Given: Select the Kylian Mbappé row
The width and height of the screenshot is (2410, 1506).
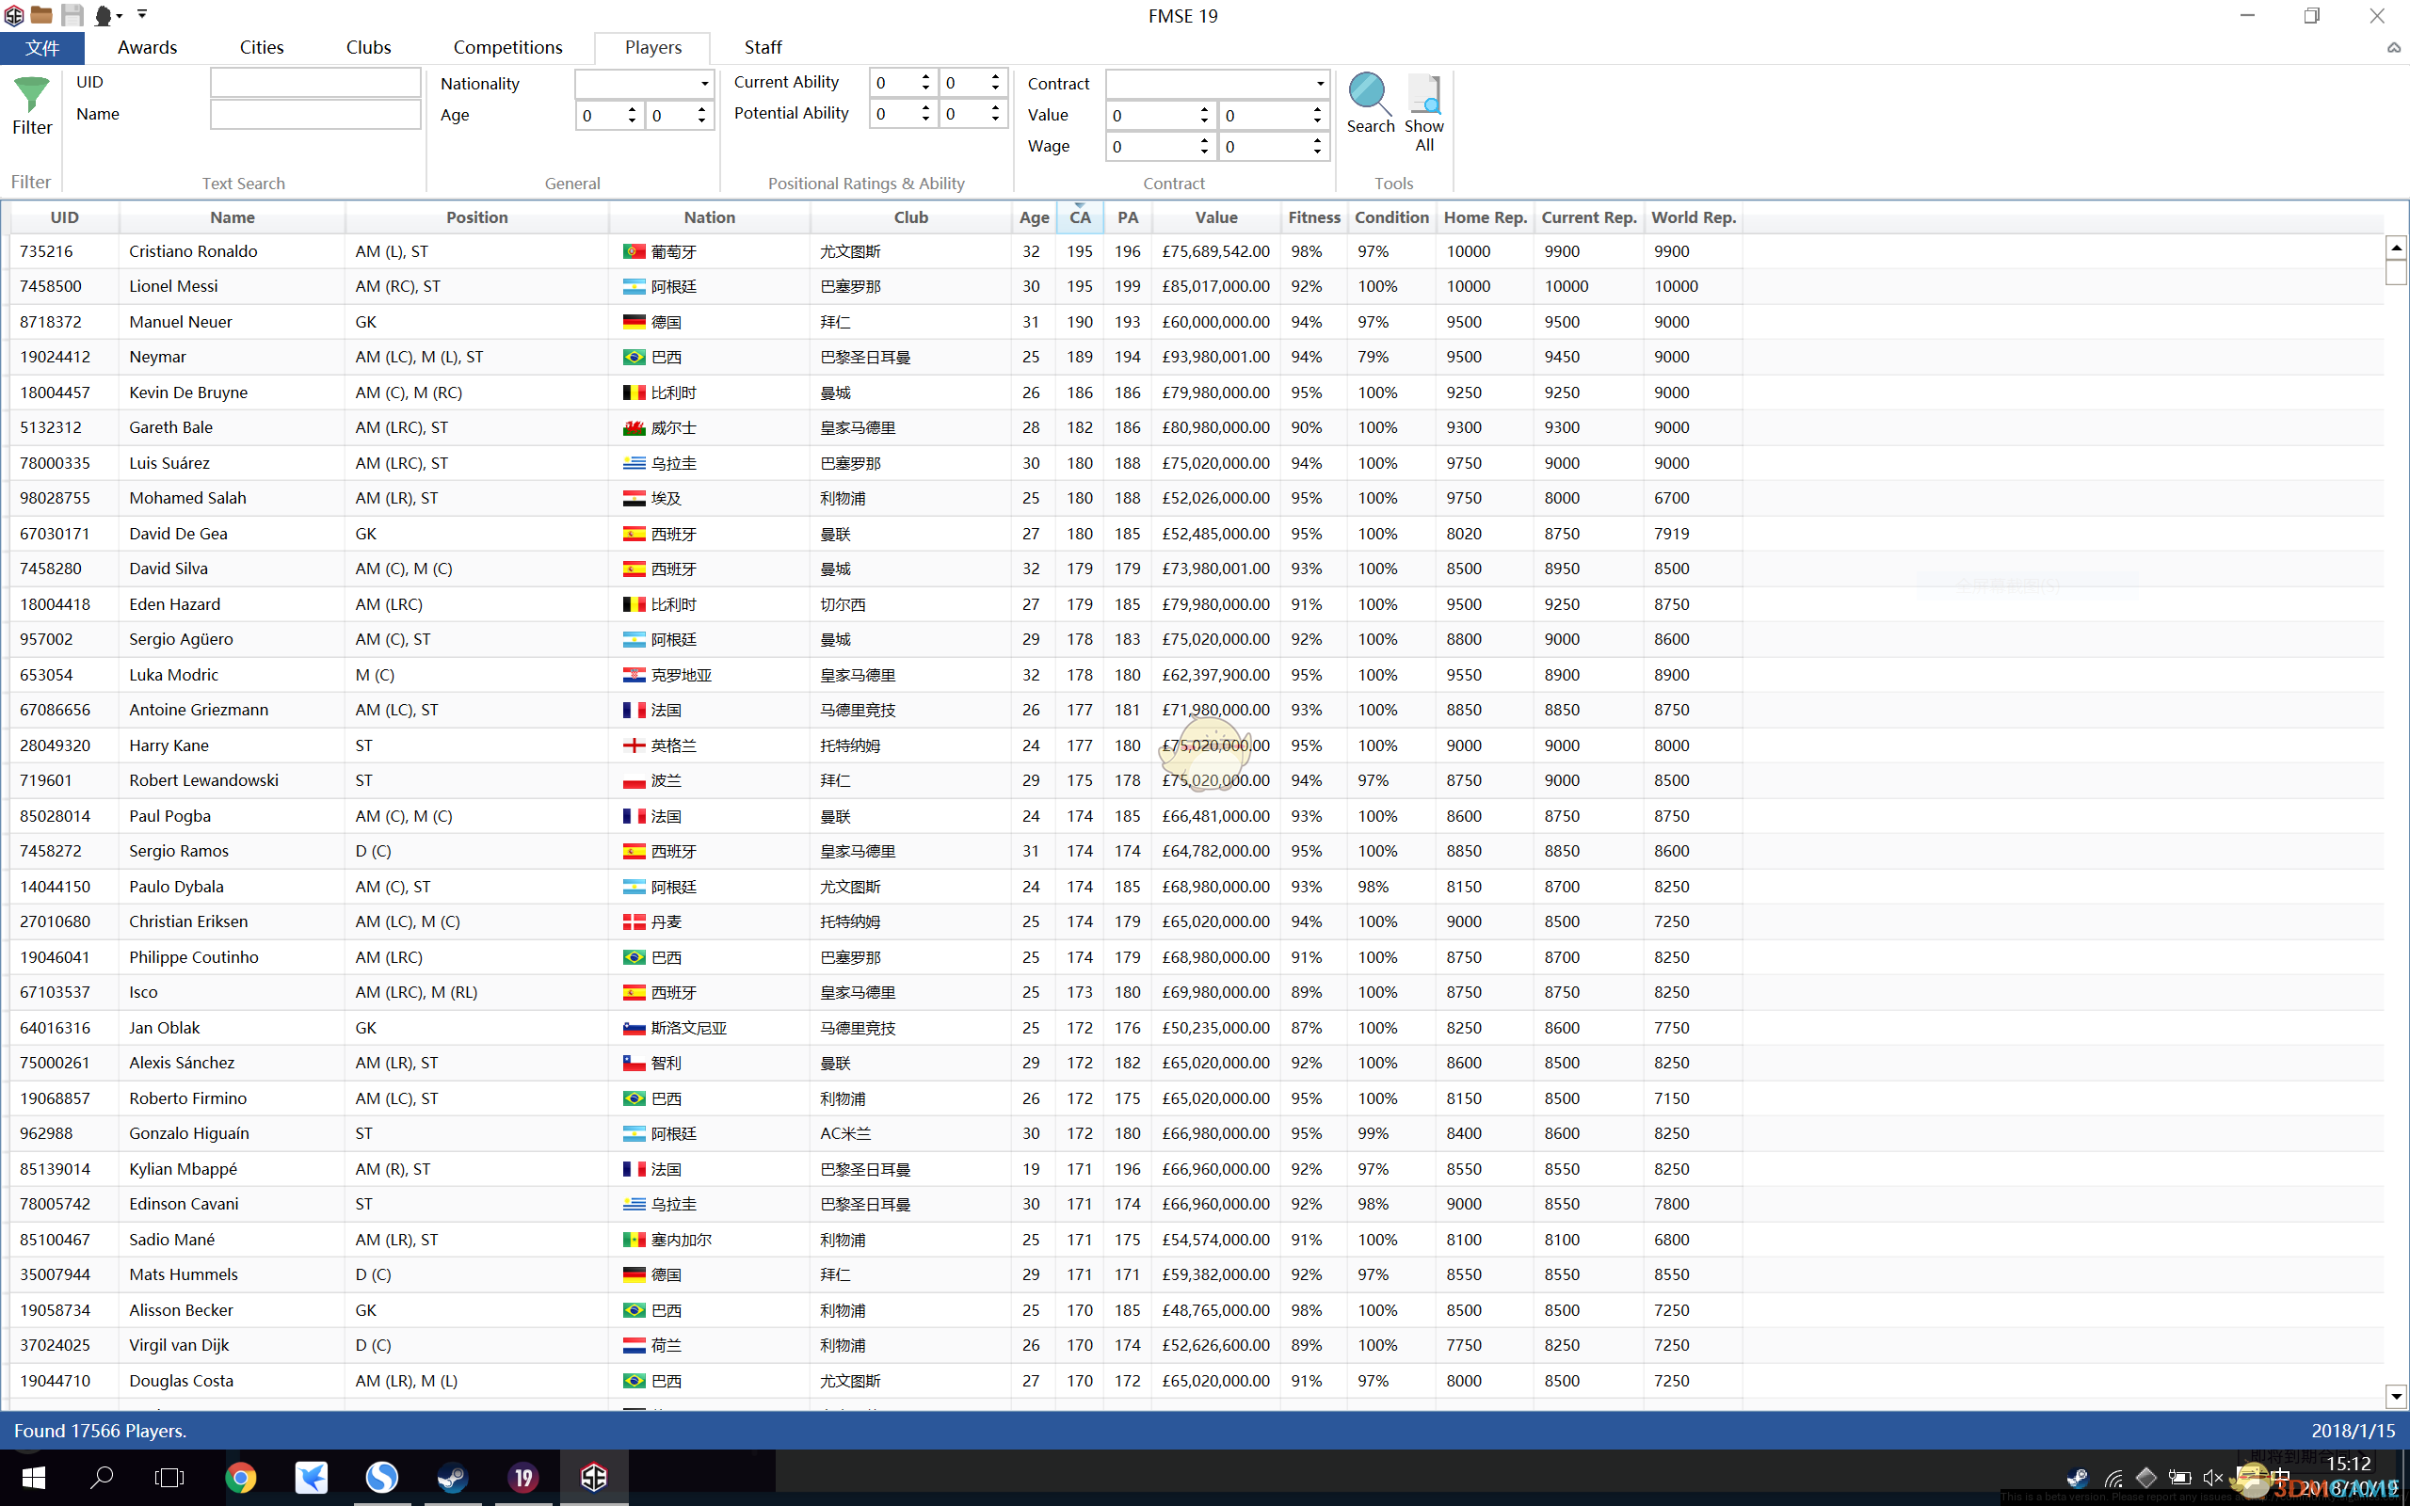Looking at the screenshot, I should tap(876, 1169).
